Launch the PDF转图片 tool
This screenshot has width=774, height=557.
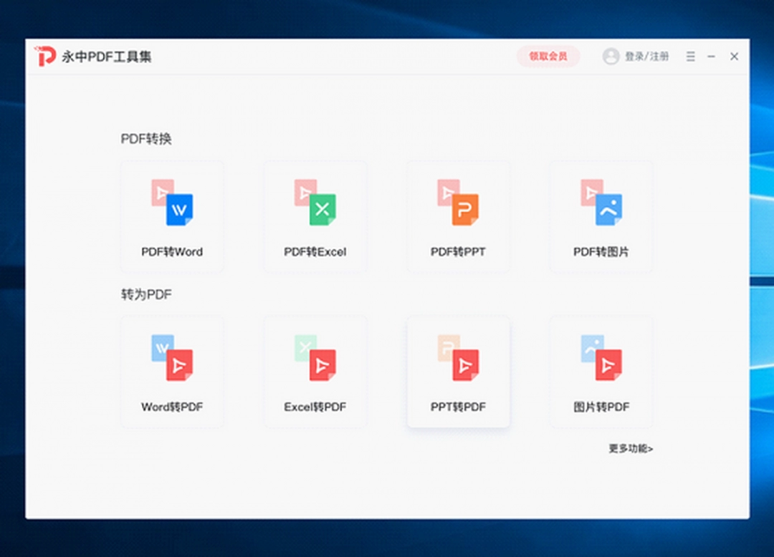601,215
